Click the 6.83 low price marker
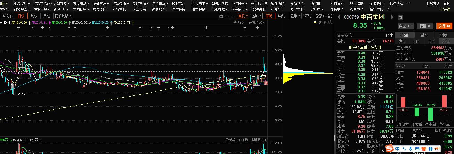This screenshot has height=154, width=454. point(20,94)
